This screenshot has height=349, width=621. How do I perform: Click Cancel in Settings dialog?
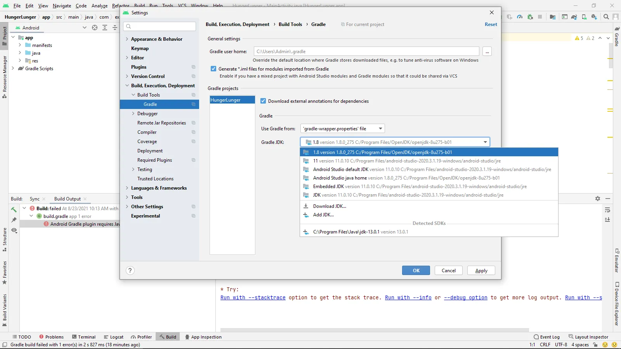point(449,271)
